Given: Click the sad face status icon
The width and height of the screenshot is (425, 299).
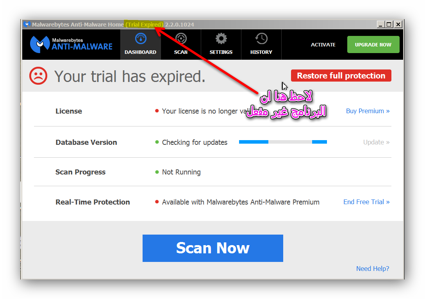Looking at the screenshot, I should [x=38, y=76].
